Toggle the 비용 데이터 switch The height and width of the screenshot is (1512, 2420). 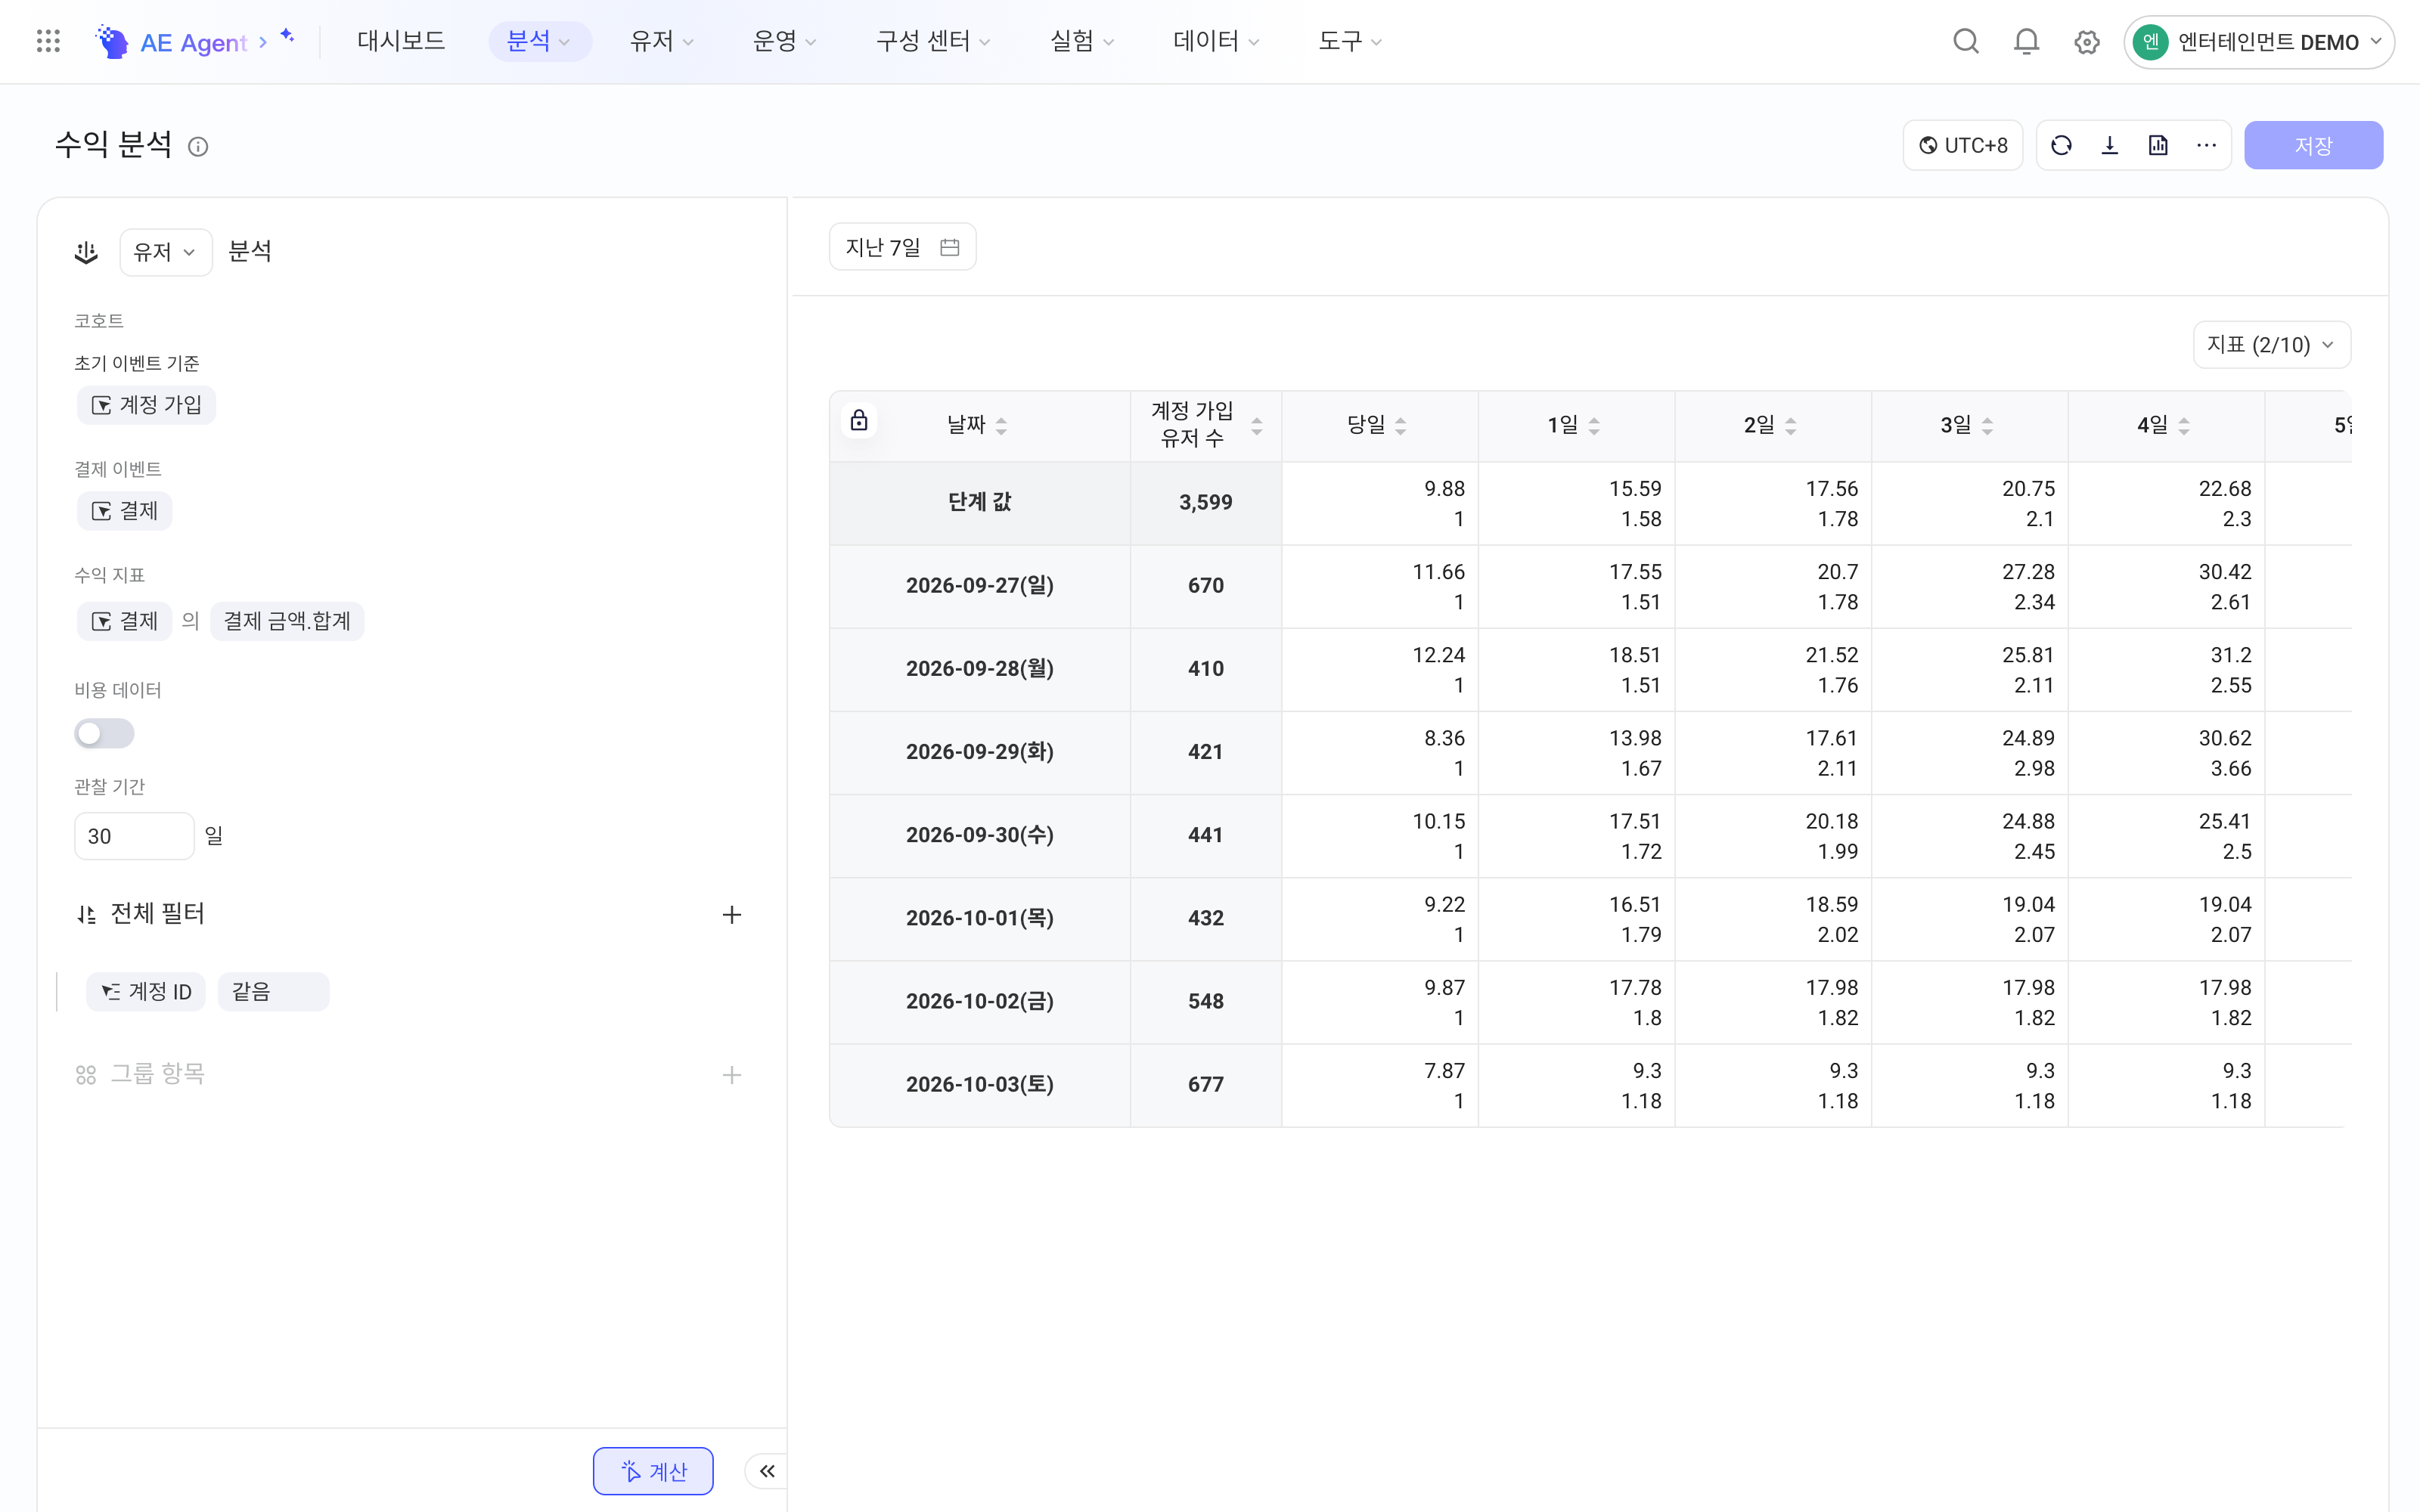pos(104,733)
